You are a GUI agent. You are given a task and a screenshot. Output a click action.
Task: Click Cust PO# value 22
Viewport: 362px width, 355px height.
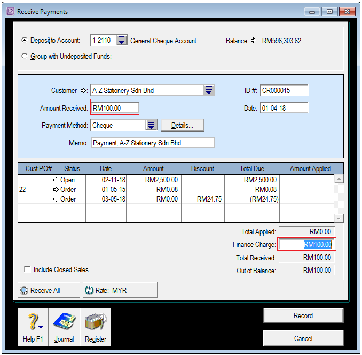tap(22, 189)
